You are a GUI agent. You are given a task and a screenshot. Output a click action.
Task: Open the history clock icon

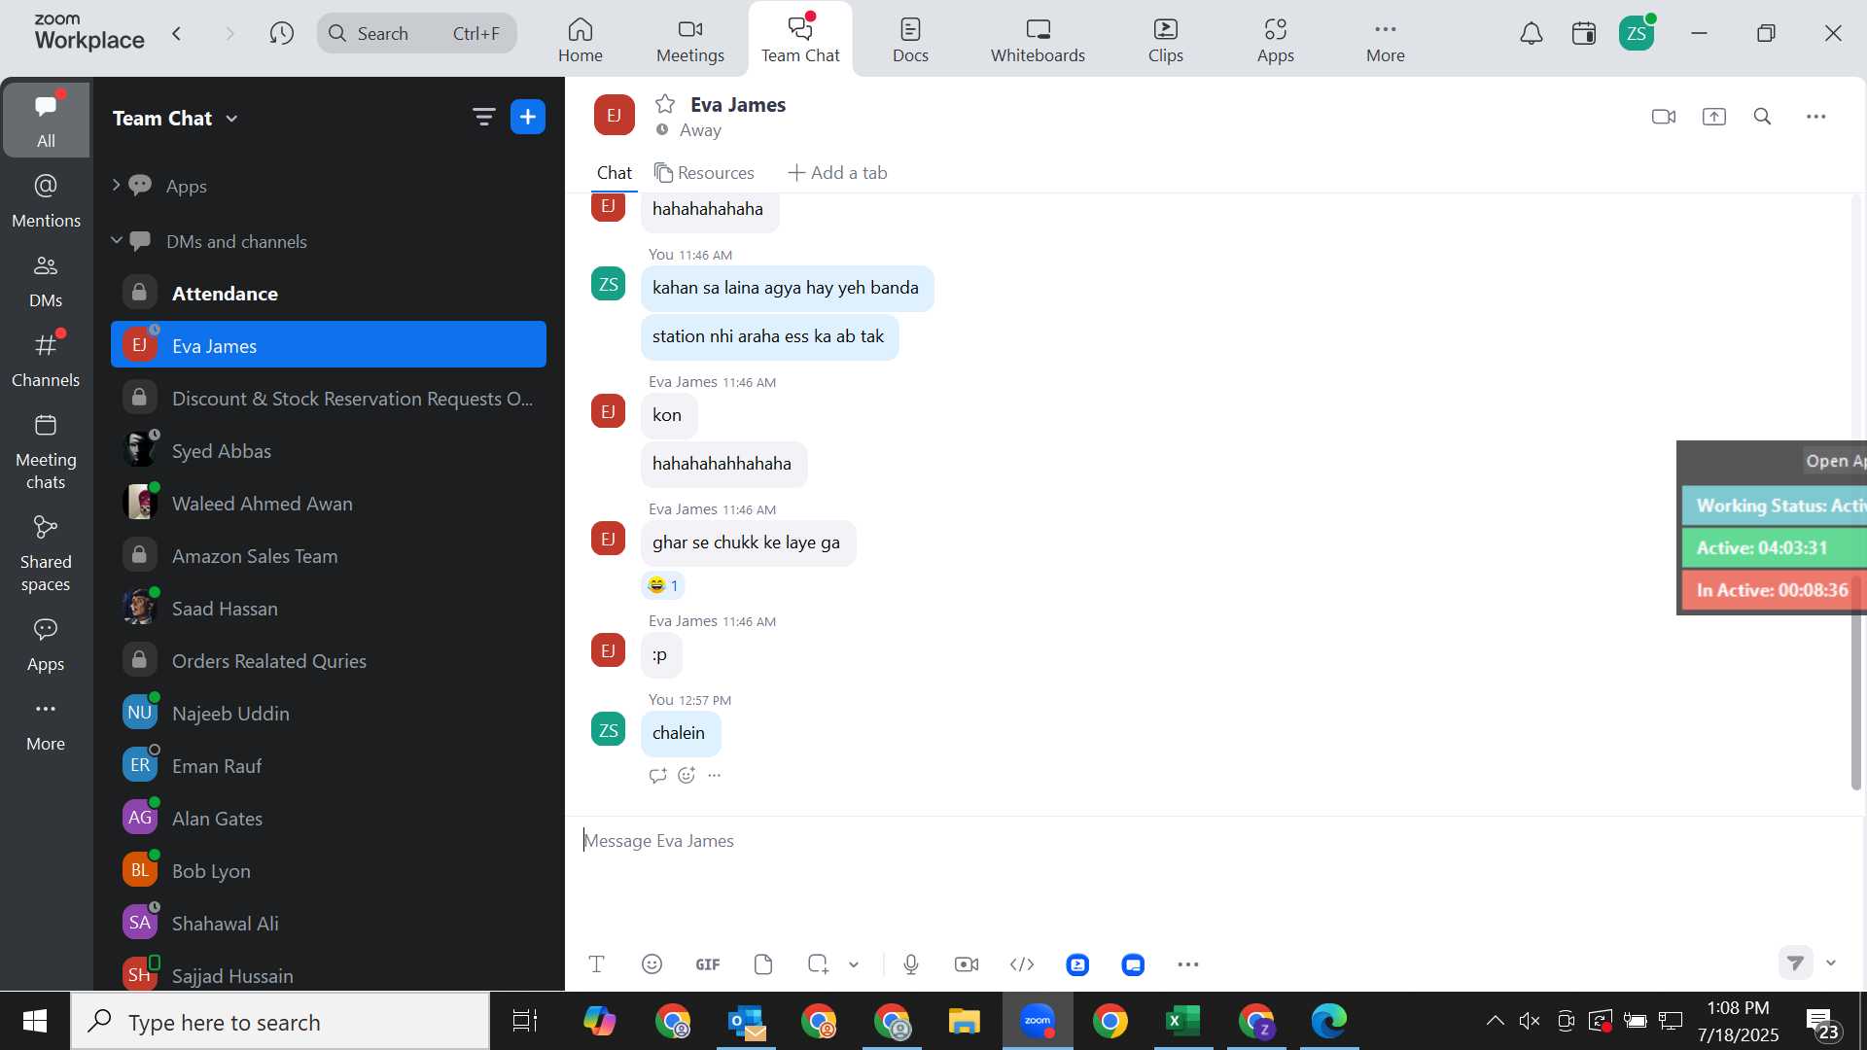tap(282, 33)
